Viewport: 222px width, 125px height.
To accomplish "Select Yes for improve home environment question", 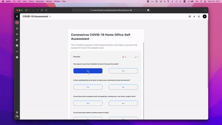I will point(88,87).
